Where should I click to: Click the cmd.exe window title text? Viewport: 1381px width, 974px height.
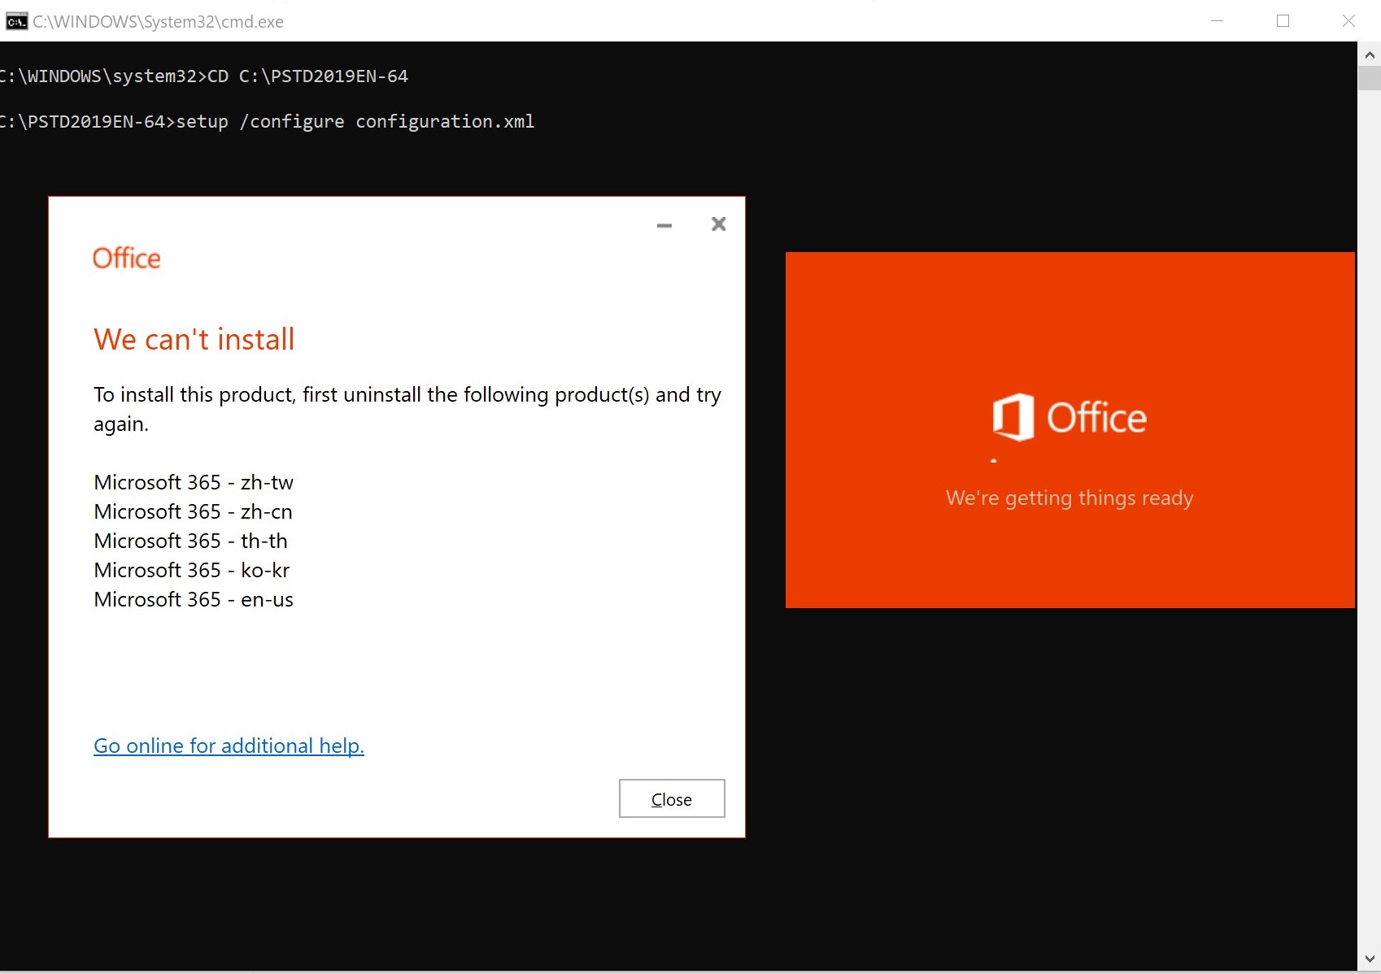(159, 22)
